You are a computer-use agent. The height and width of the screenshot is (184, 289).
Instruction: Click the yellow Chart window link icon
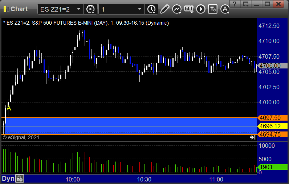(6, 9)
